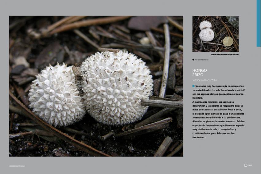Click the blue square bullet before 'Son setas'
Screen dimensions: 261x174
(x=193, y=86)
